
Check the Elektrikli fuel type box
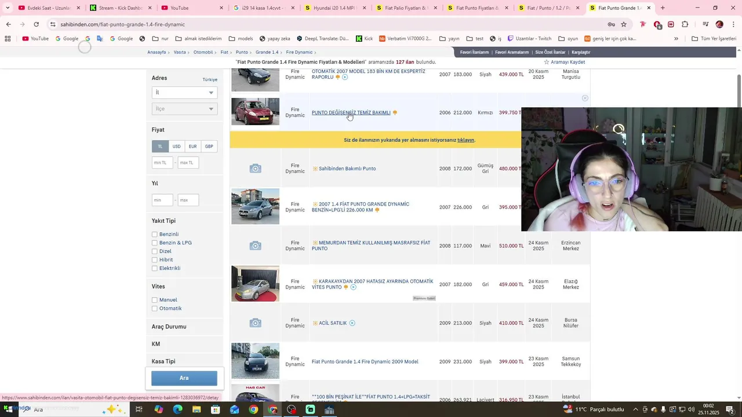(155, 268)
